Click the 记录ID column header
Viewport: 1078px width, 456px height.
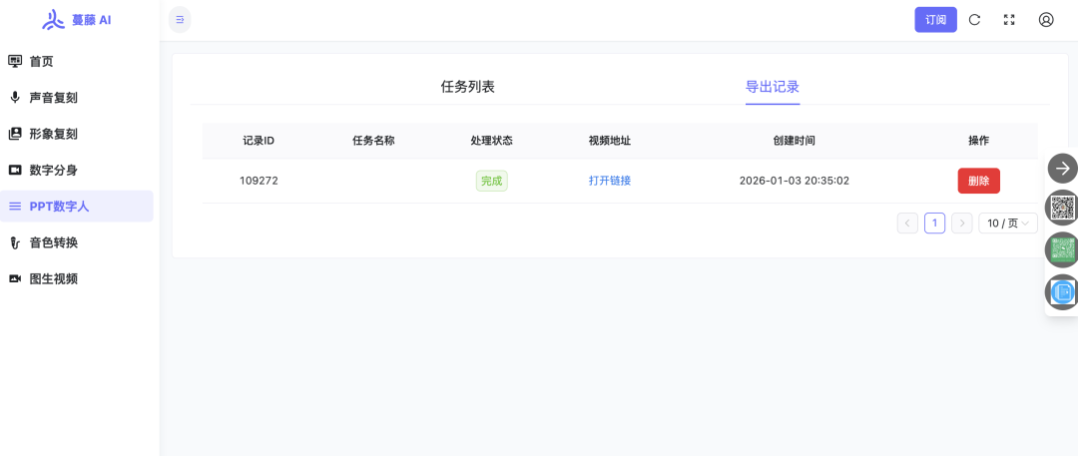click(x=259, y=141)
